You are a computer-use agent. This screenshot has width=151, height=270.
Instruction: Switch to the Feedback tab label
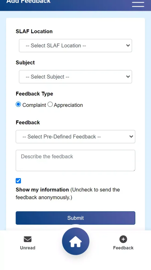pyautogui.click(x=123, y=248)
